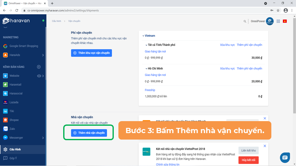Open the Tiki channel icon
Image resolution: width=296 pixels, height=166 pixels.
coord(5,111)
